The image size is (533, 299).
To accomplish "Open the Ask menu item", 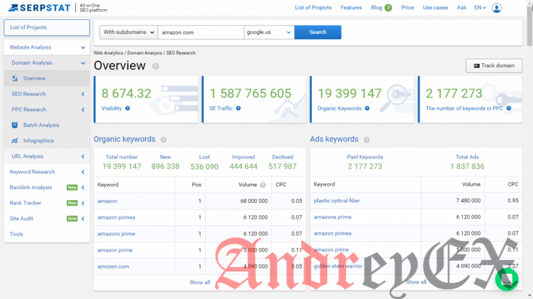I will [461, 7].
